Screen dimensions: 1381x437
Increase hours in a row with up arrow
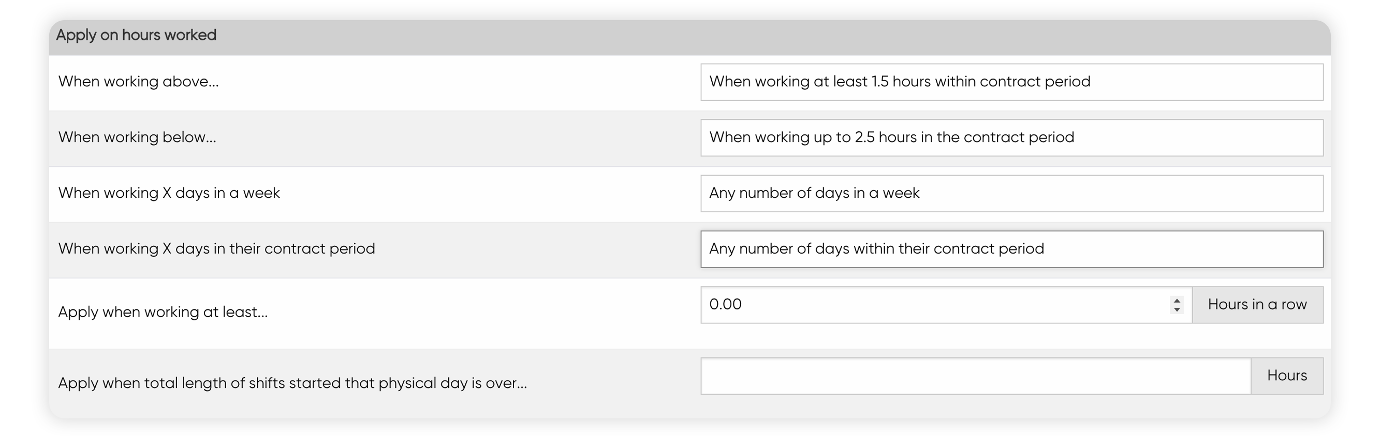[x=1176, y=300]
